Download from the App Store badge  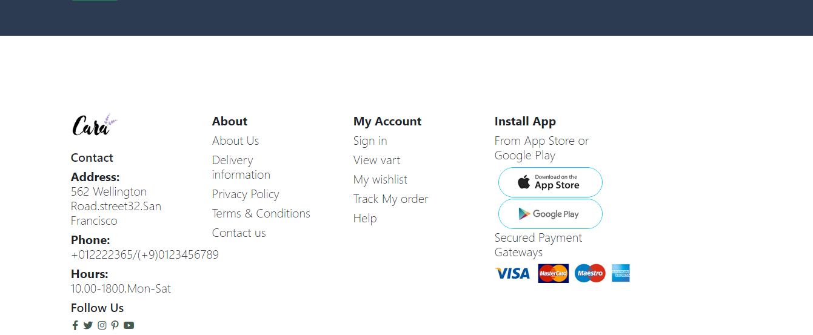tap(550, 182)
